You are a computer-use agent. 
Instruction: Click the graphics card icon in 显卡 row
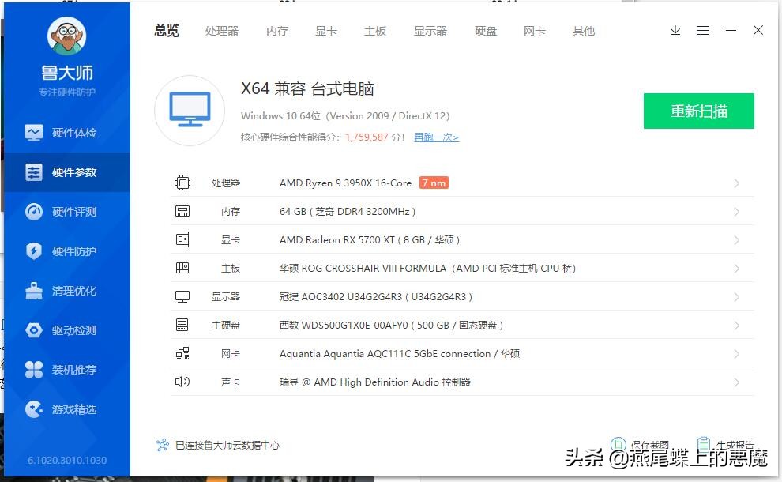tap(182, 239)
